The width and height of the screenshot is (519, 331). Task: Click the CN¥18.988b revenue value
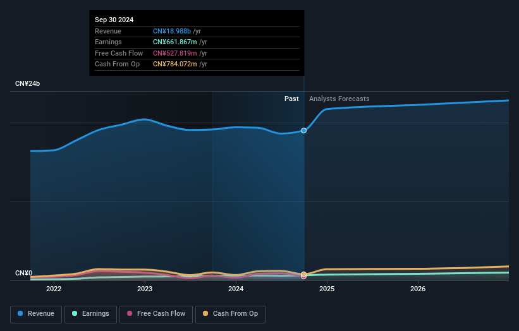(172, 31)
